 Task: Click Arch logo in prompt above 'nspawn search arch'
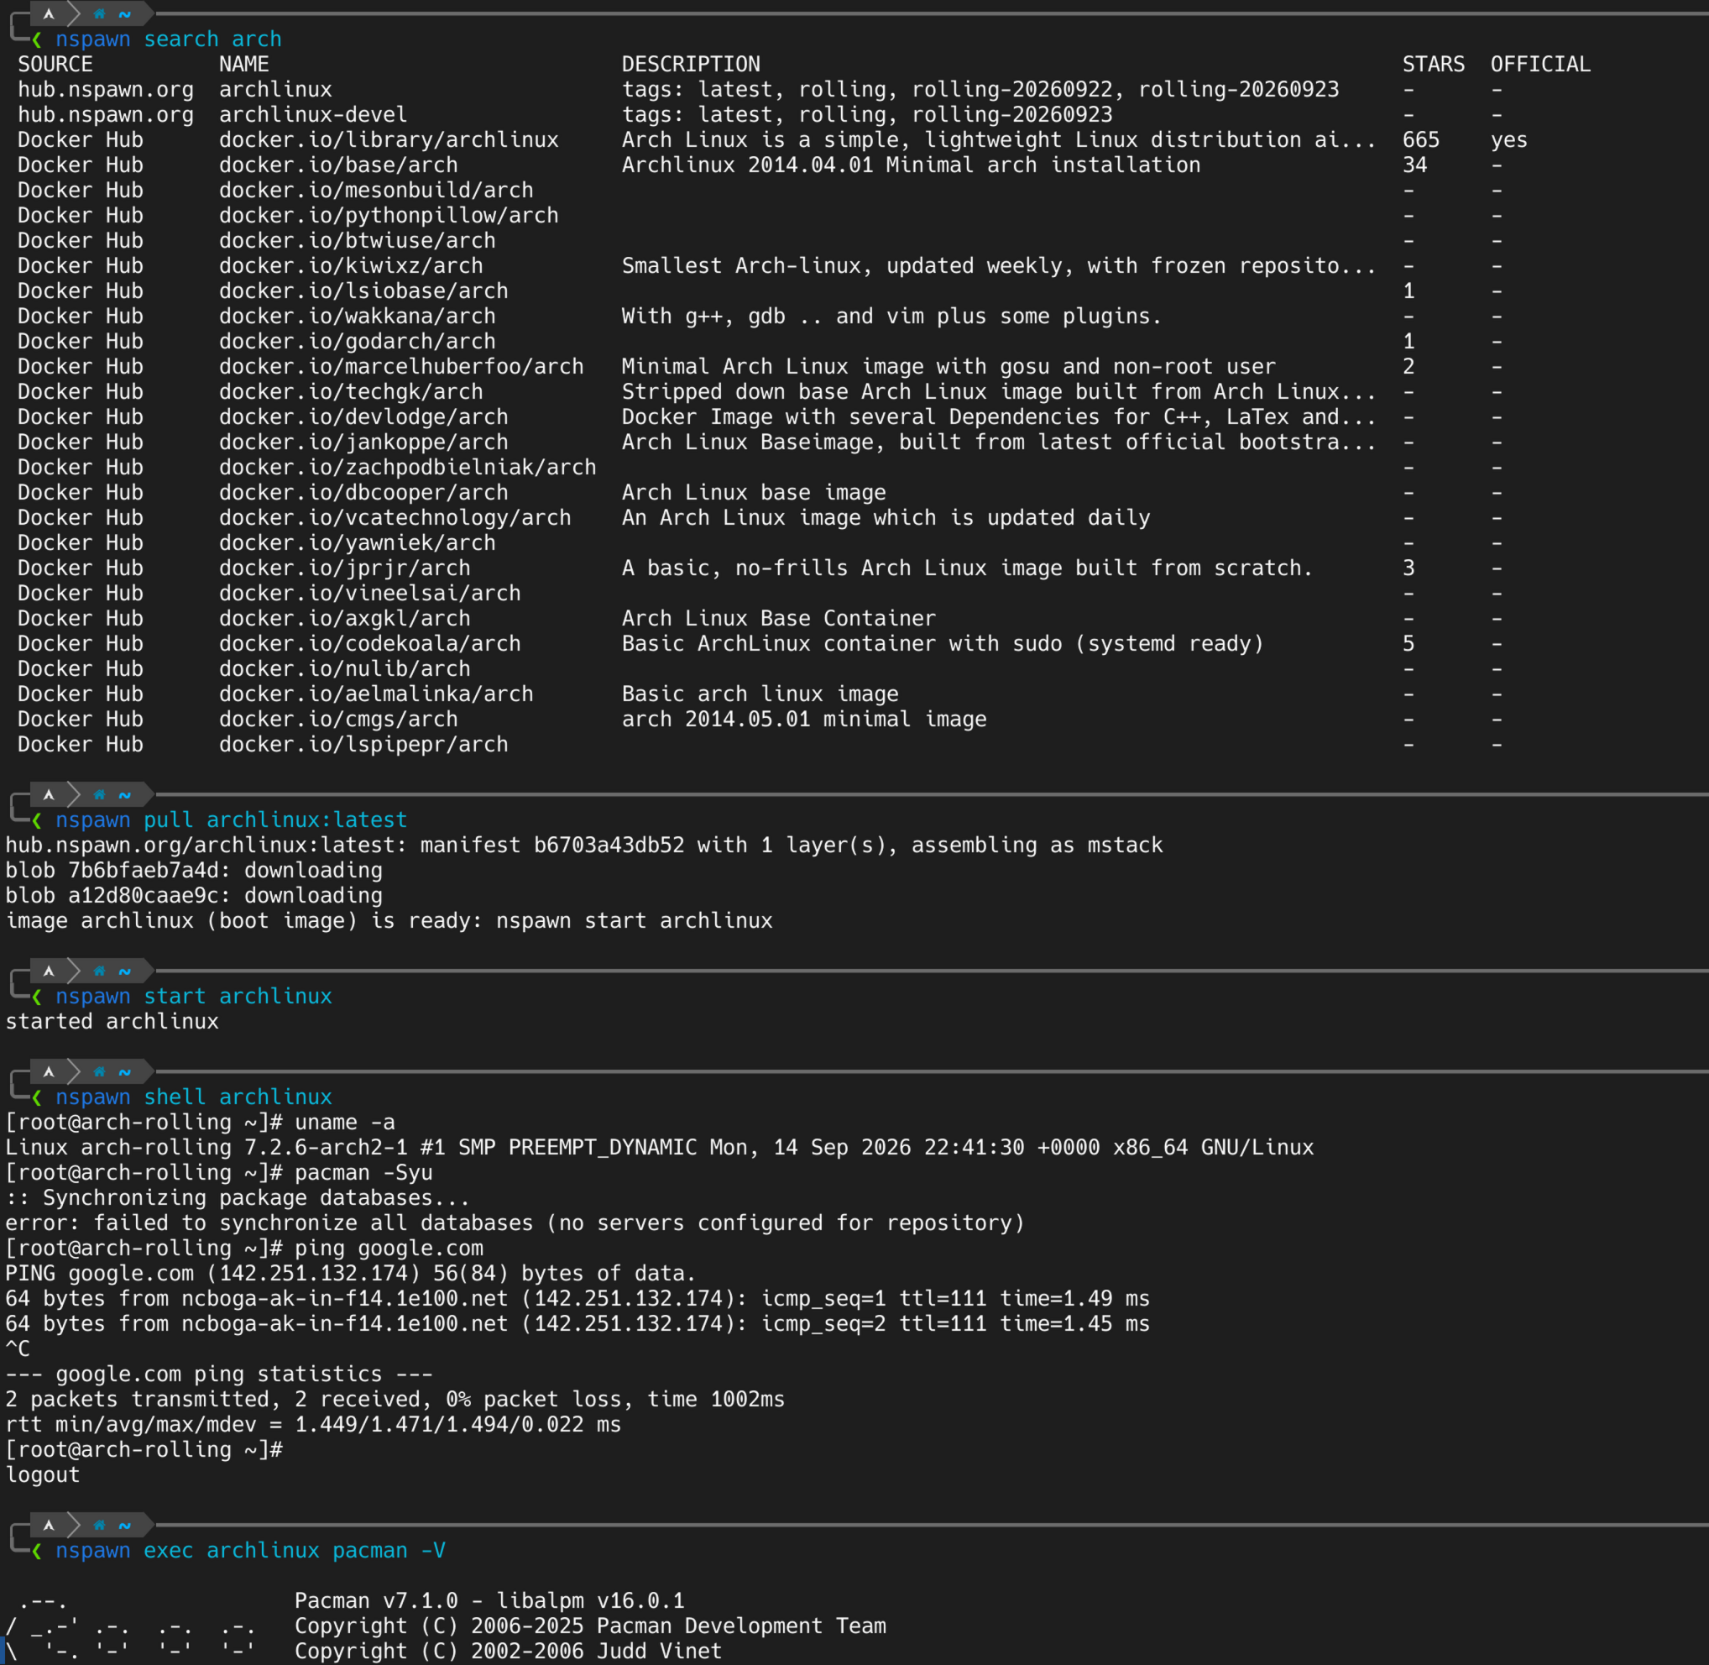[x=49, y=14]
